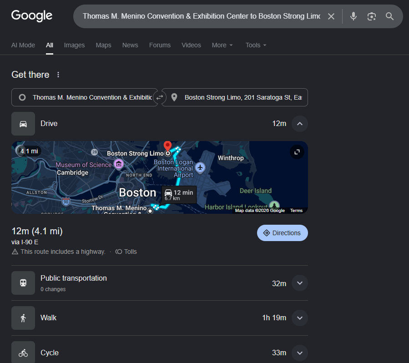
Task: Click the 'Winthrop' map label
Action: (231, 158)
